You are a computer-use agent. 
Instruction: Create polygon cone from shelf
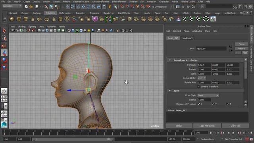coord(33,19)
